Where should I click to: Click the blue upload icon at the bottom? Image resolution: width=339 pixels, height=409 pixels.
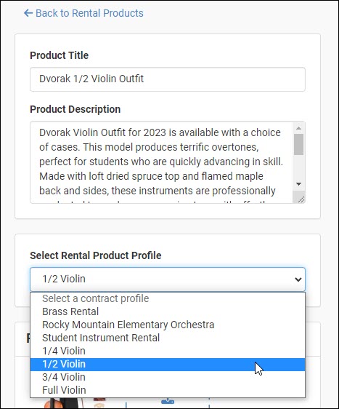pos(168,401)
